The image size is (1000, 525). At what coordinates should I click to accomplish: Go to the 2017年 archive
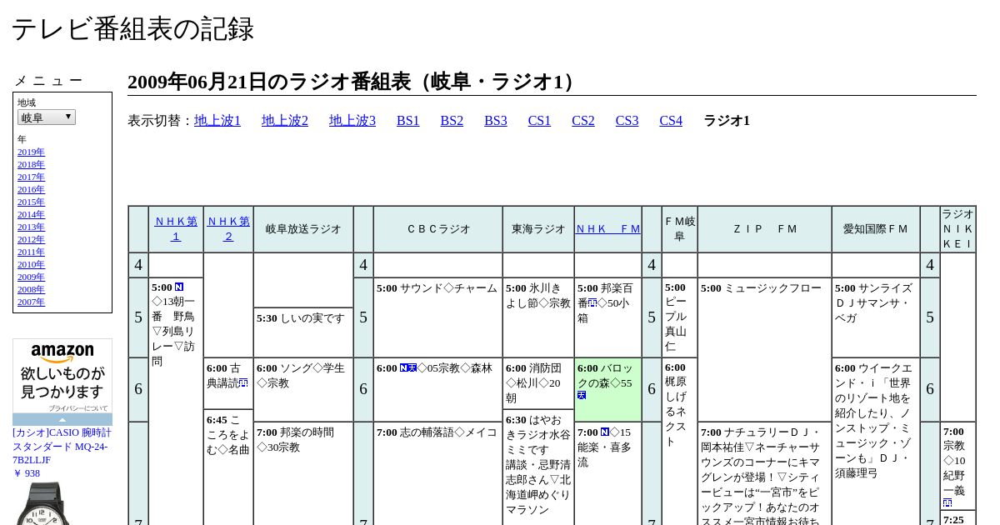tap(31, 177)
